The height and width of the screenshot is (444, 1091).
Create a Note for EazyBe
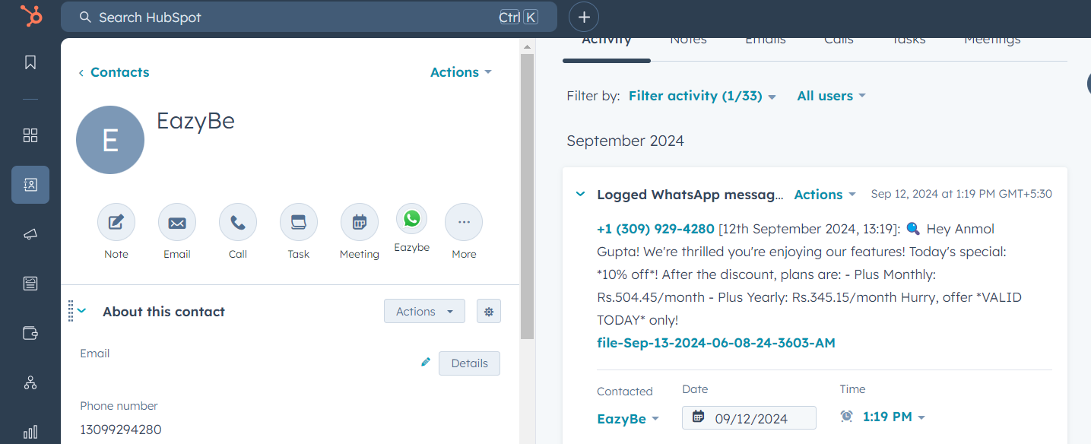116,223
